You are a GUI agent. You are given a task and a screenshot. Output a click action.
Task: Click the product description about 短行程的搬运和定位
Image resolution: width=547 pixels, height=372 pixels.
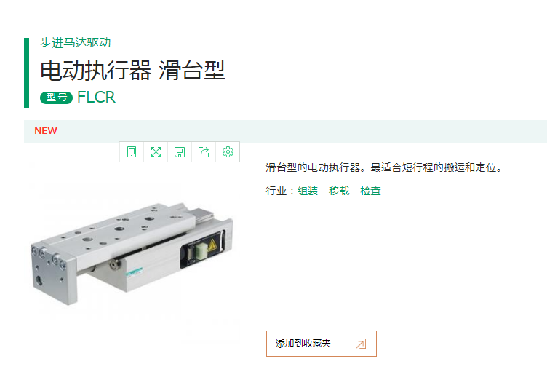[384, 167]
